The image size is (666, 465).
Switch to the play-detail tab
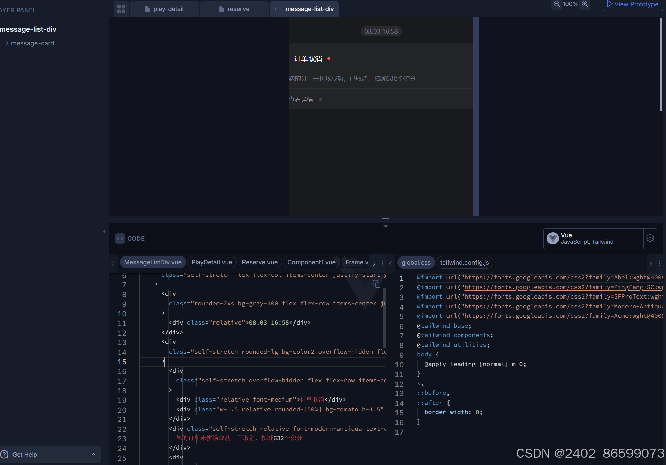(x=164, y=9)
